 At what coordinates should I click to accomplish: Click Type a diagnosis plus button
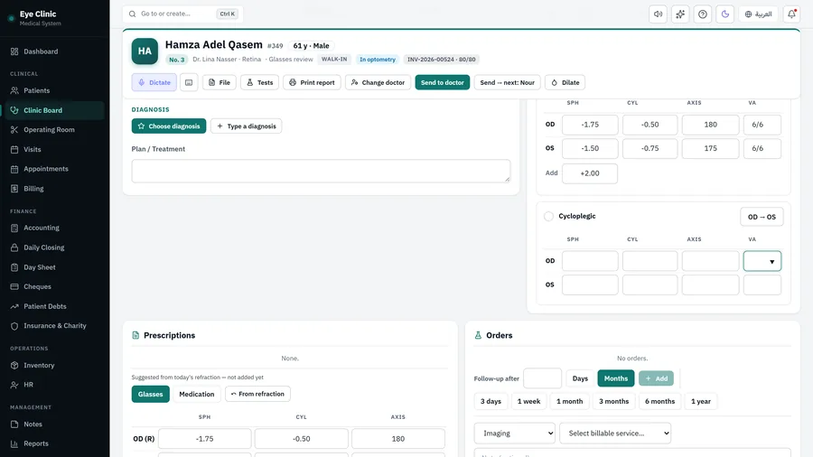tap(247, 126)
